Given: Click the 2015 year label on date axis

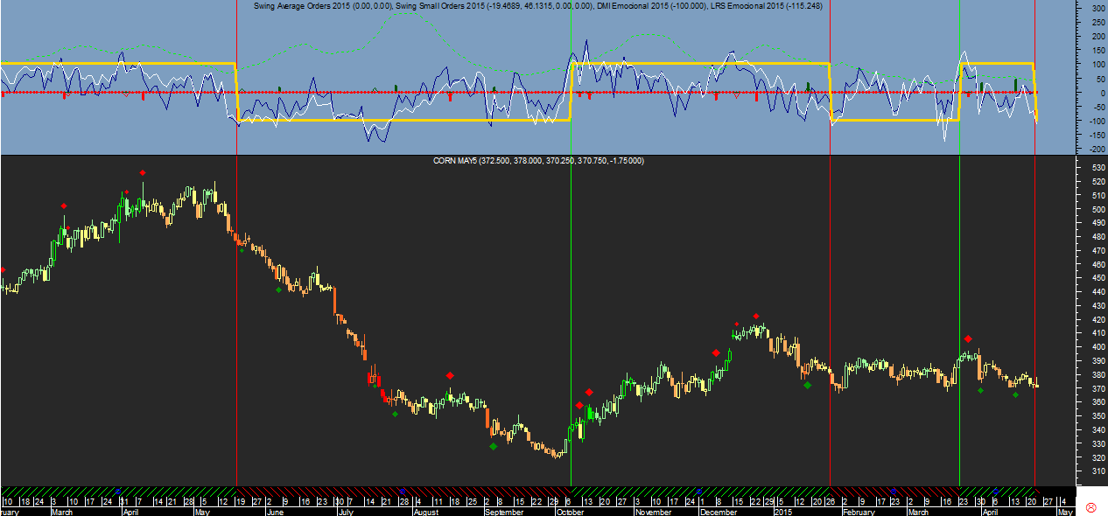Looking at the screenshot, I should click(x=782, y=512).
